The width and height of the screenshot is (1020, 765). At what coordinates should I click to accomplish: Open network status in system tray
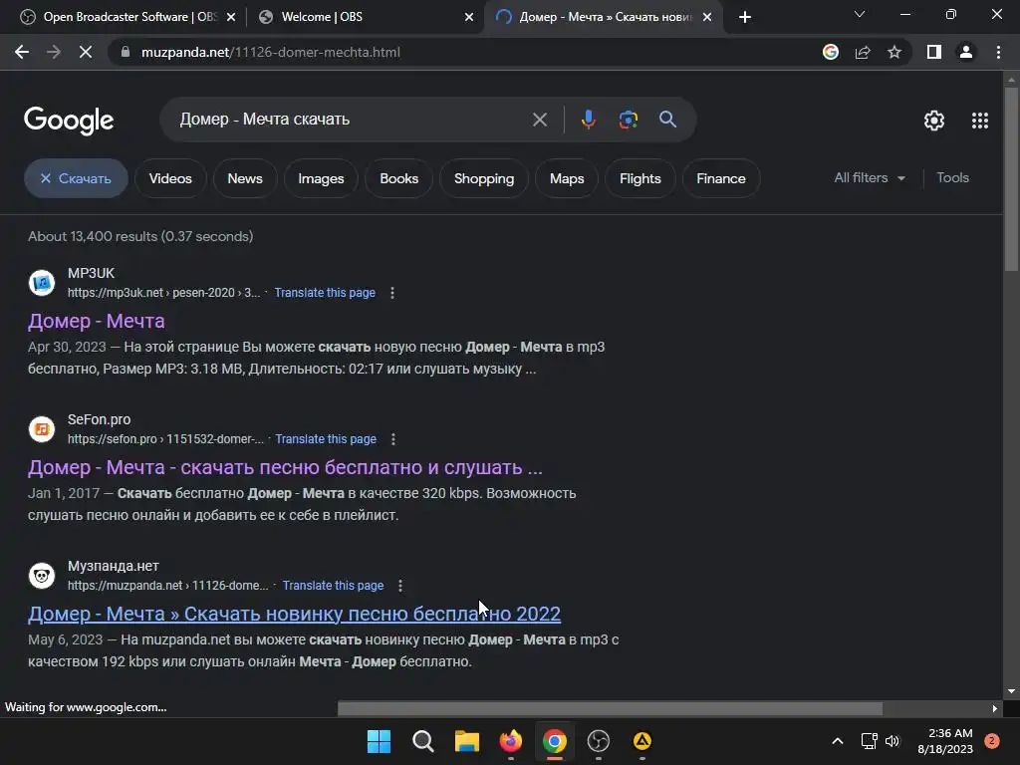coord(869,741)
